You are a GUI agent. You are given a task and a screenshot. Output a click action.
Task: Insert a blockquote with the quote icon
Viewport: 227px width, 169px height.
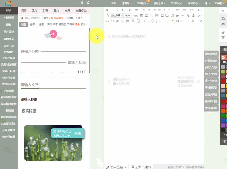pyautogui.click(x=112, y=21)
